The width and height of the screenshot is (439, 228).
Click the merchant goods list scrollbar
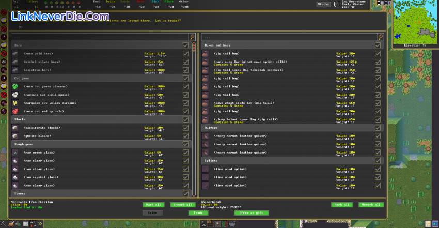194,119
